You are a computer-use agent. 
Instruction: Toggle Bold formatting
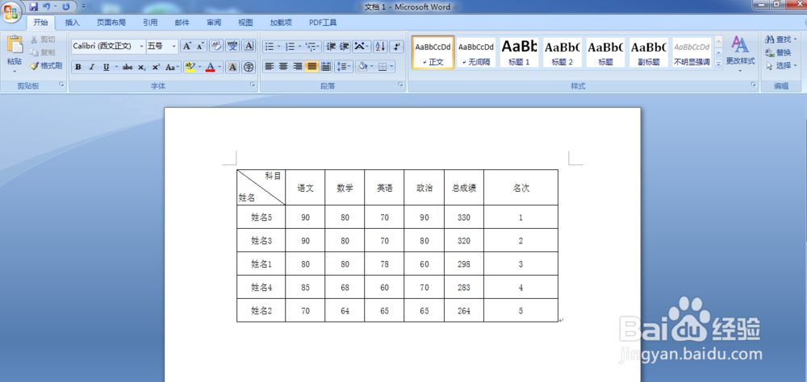pos(77,68)
